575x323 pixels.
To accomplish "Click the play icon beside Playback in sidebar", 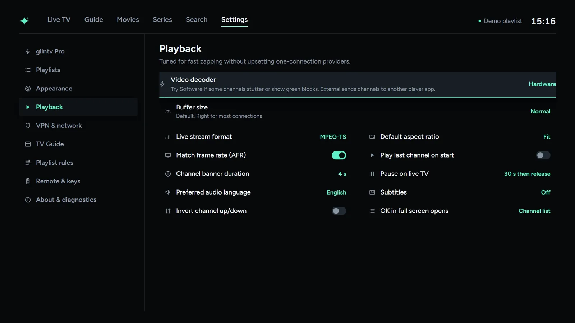I will 28,107.
